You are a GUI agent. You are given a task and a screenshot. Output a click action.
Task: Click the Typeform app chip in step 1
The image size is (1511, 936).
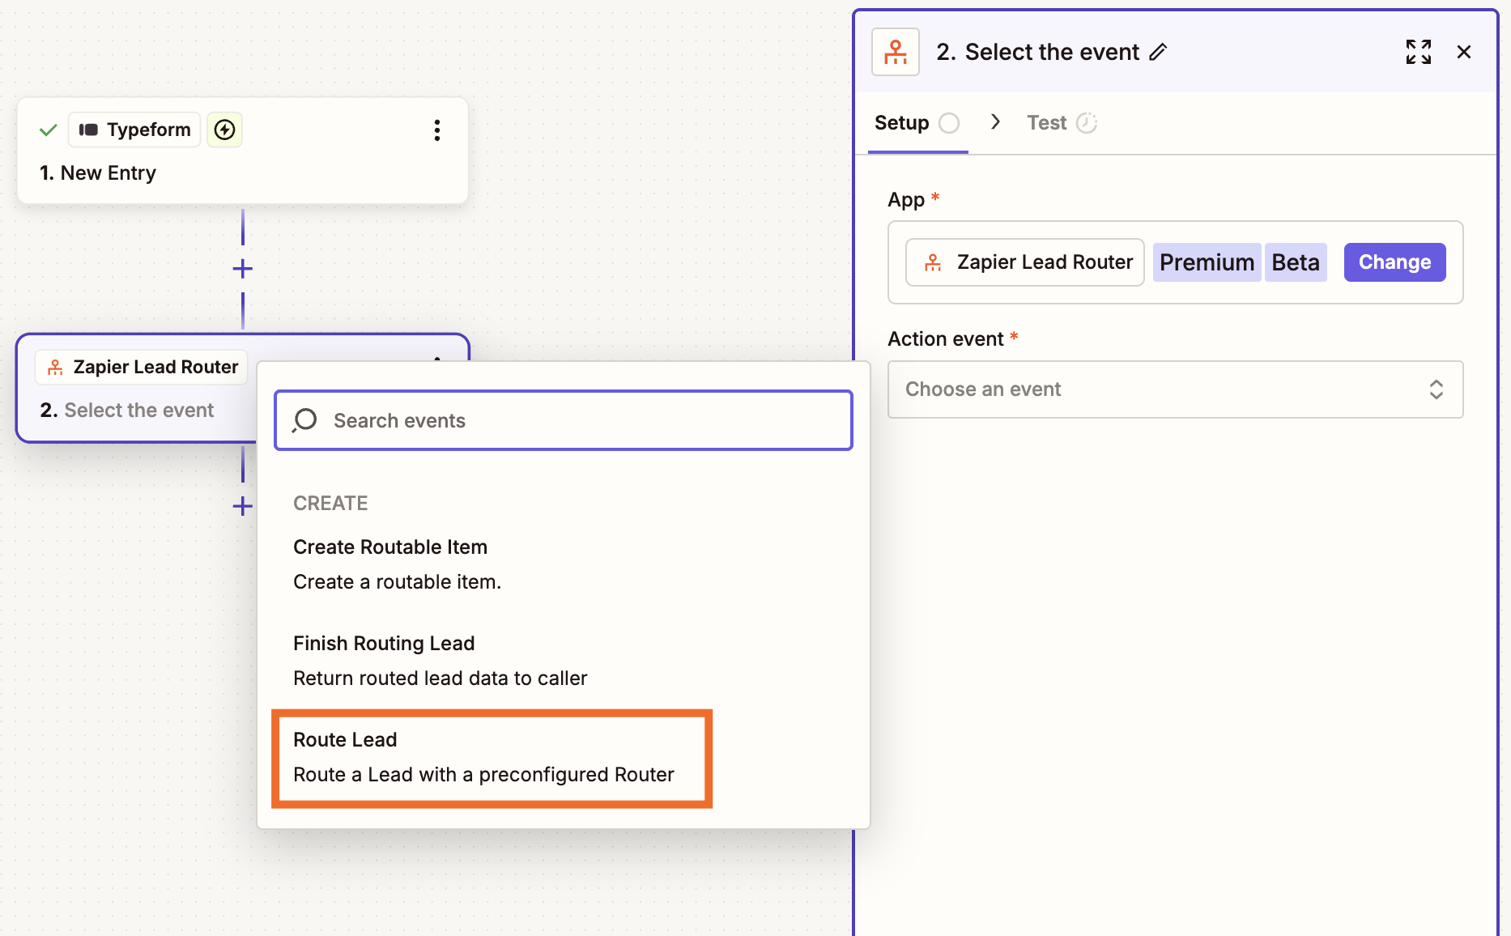[134, 130]
